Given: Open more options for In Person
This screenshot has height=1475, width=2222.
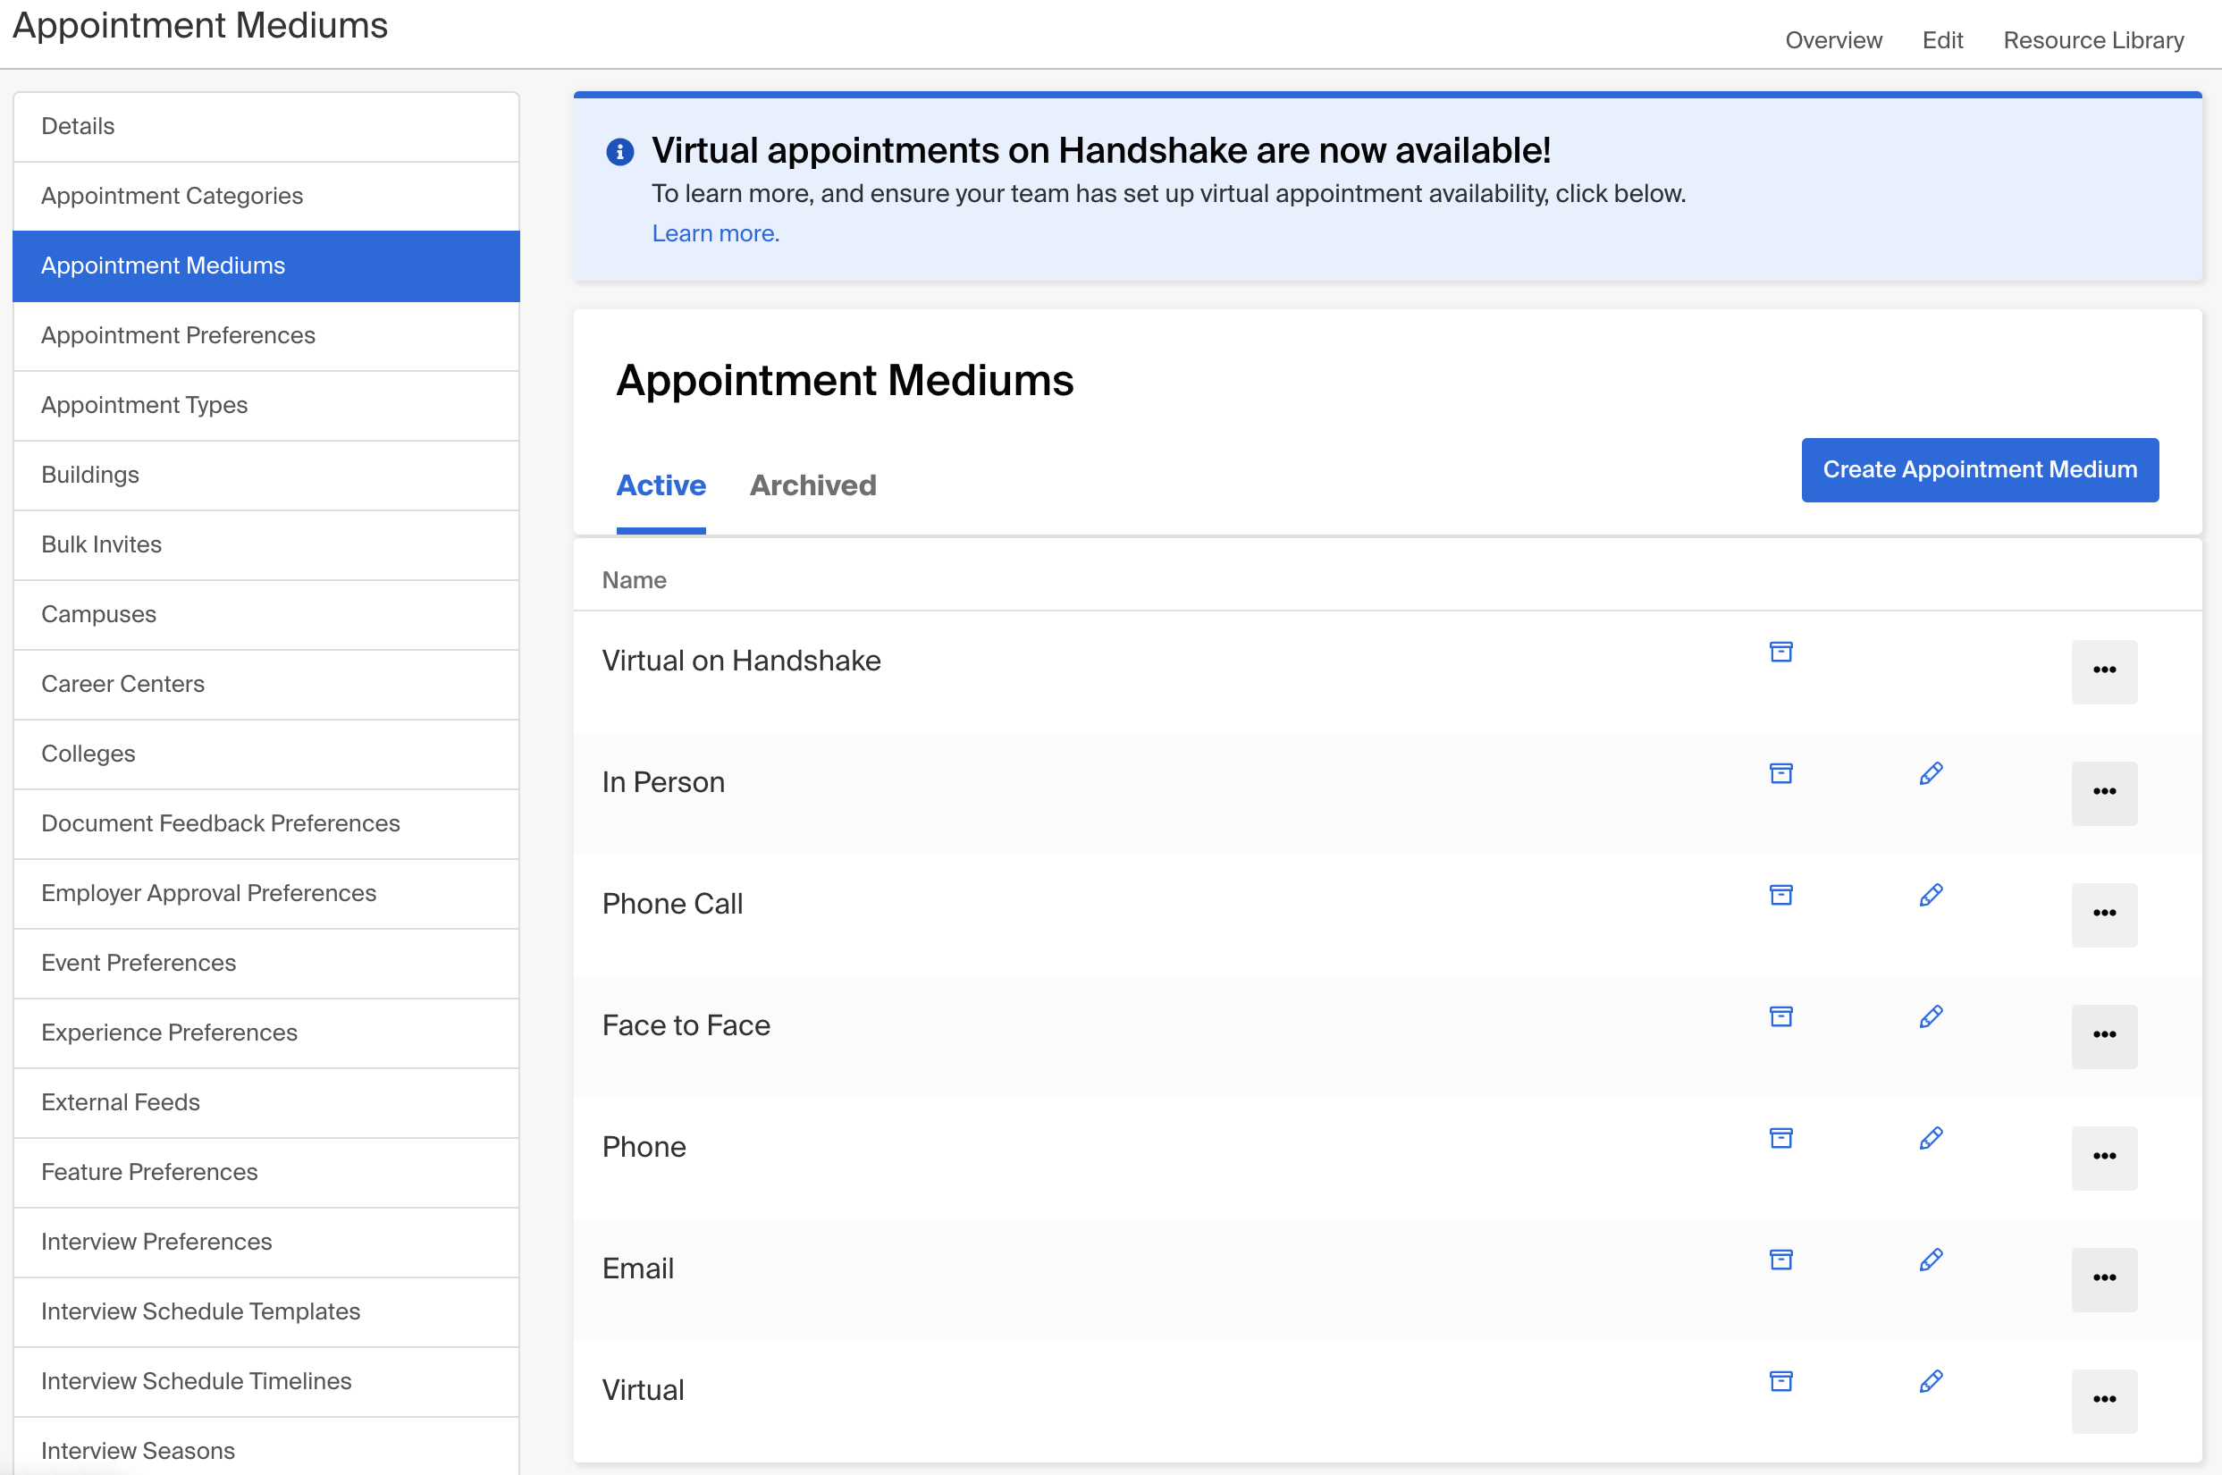Looking at the screenshot, I should tap(2104, 793).
